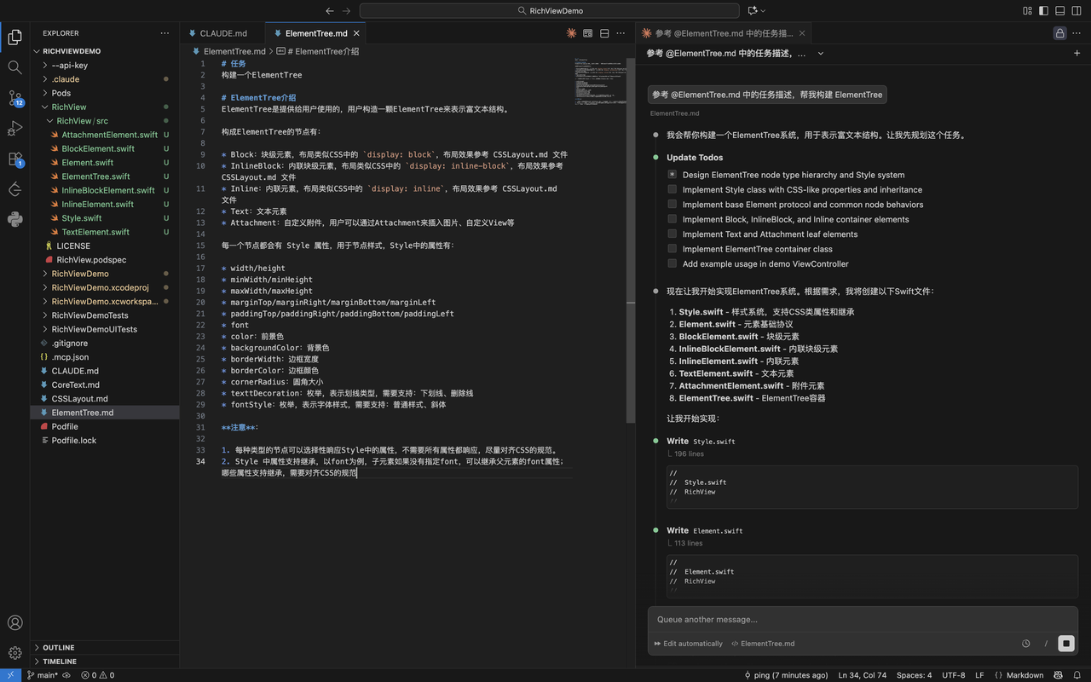
Task: Open history clock icon in message box
Action: (x=1026, y=644)
